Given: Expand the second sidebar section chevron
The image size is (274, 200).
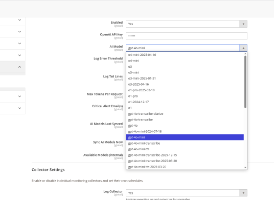Looking at the screenshot, I should 19,32.
